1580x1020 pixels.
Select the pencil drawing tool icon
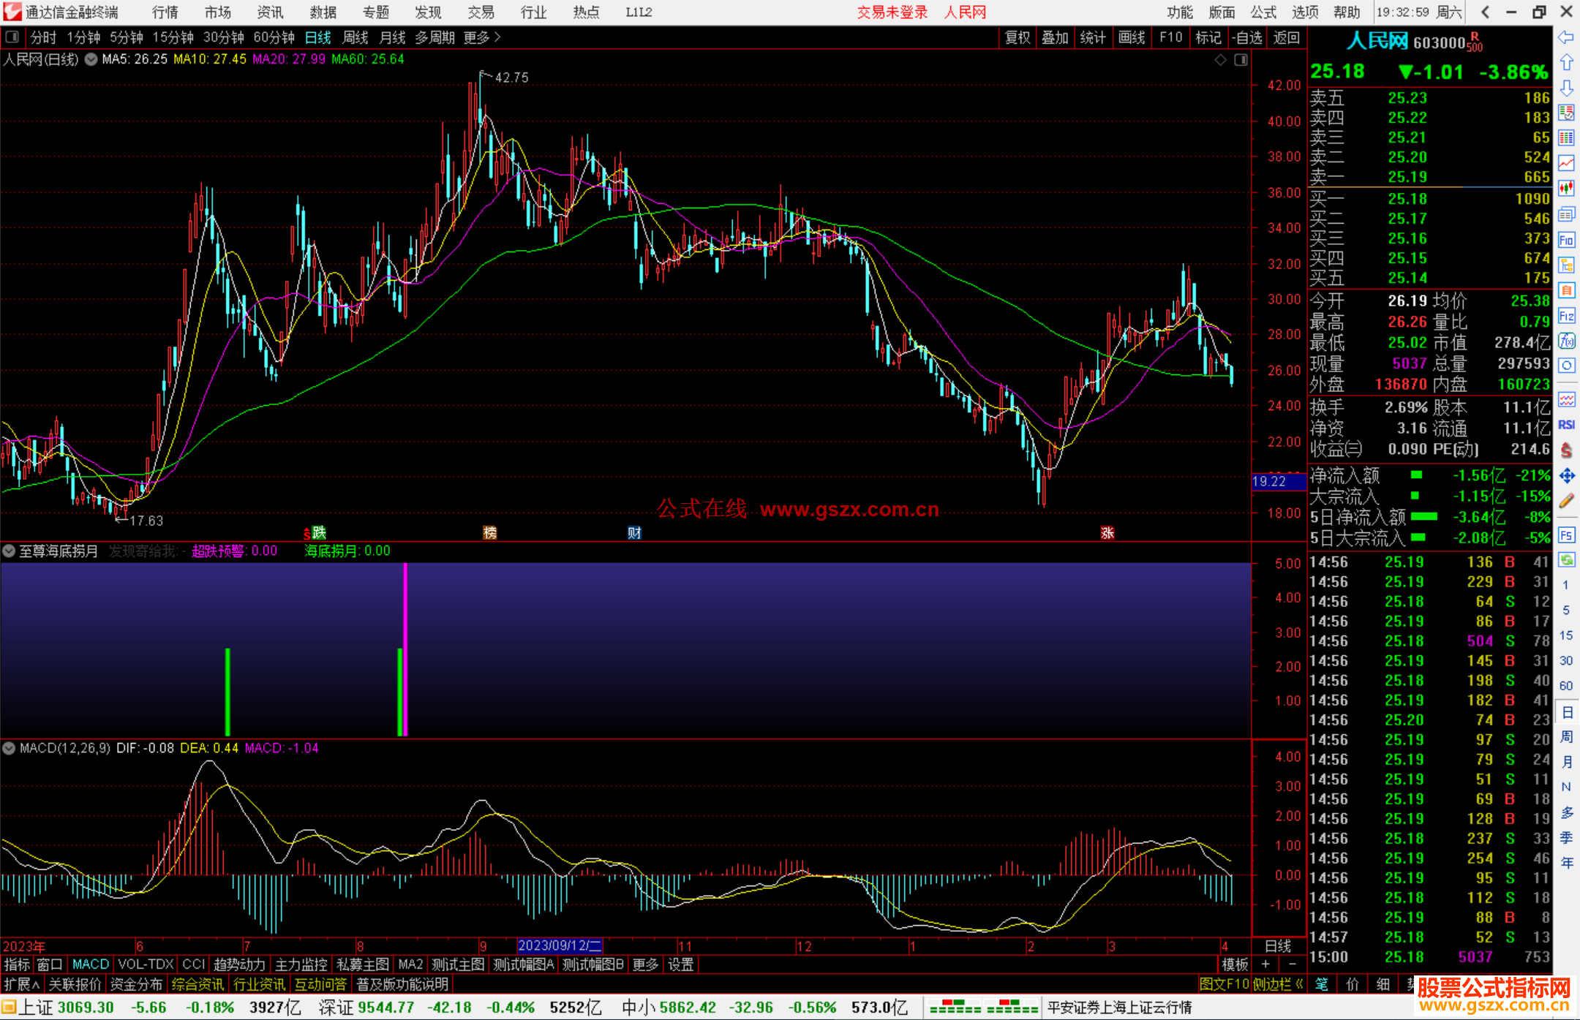pos(1566,501)
